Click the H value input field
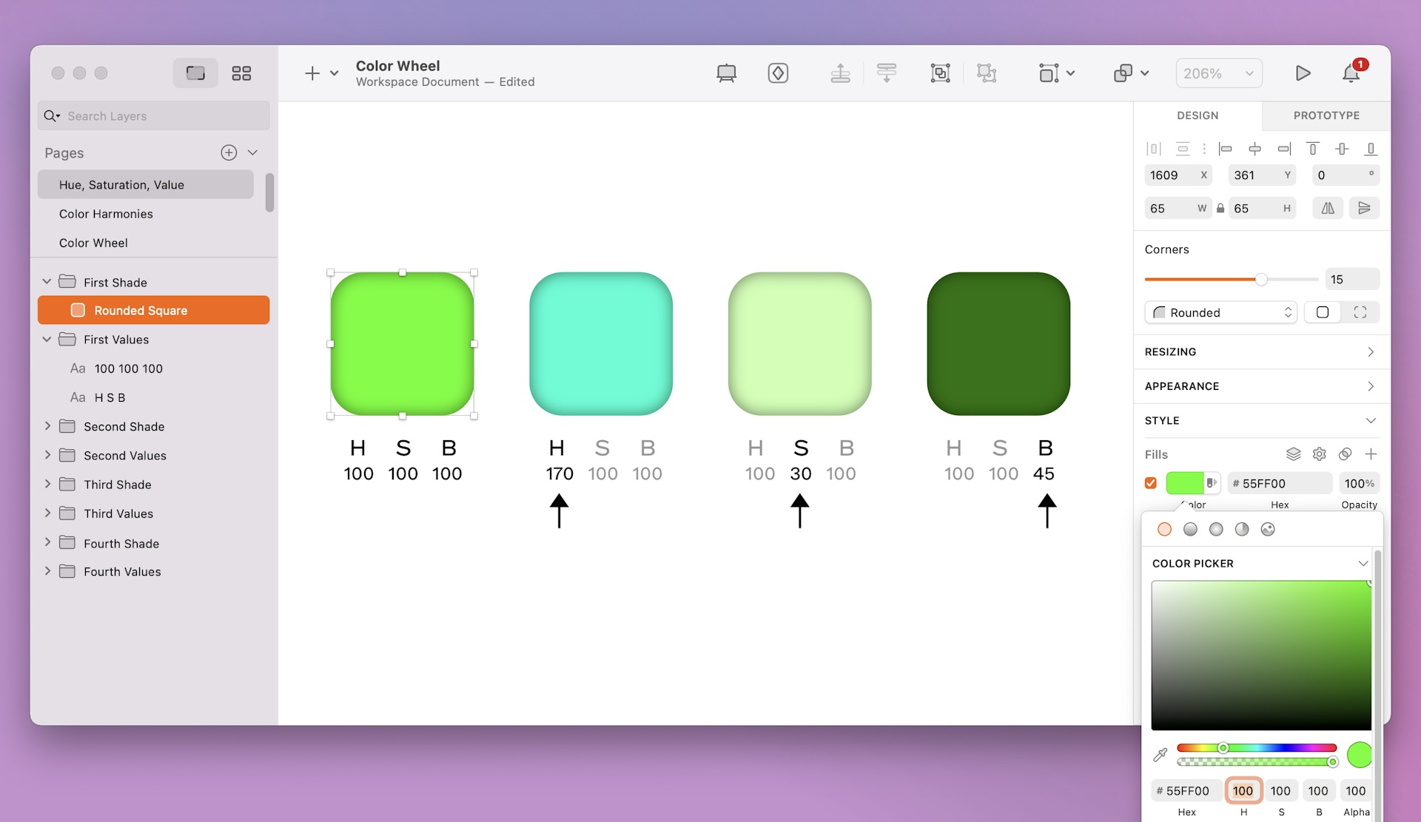This screenshot has width=1421, height=822. [1242, 789]
